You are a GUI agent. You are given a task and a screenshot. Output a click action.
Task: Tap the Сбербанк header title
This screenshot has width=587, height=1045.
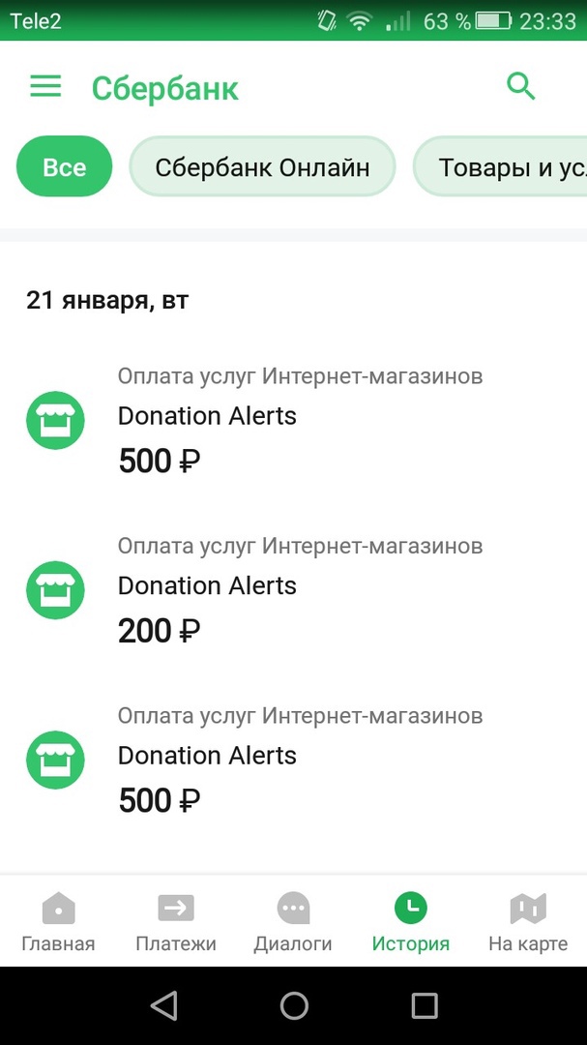(165, 88)
